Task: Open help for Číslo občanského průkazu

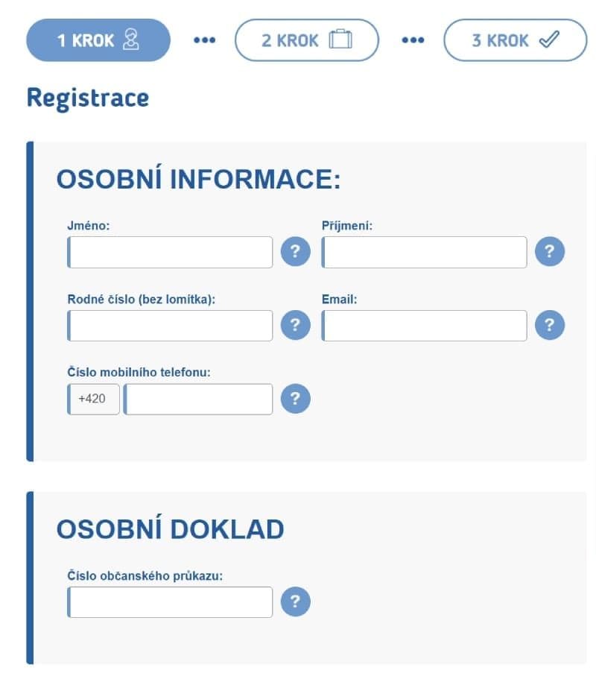Action: point(295,602)
